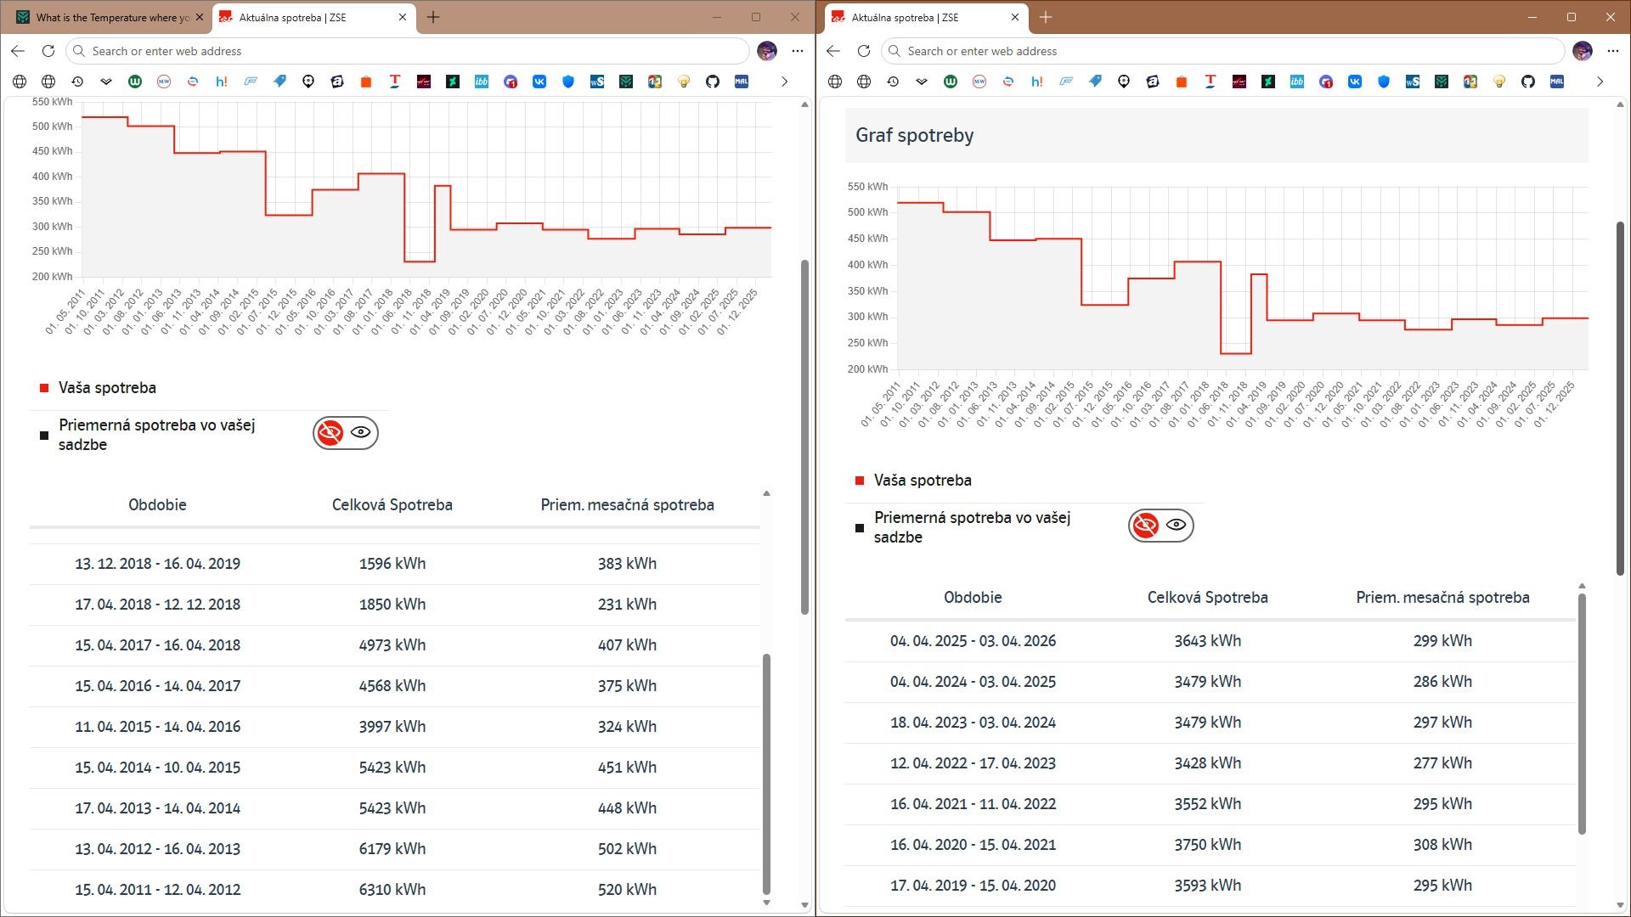Expand bookmarks overflow chevron in left window
Screen dimensions: 1631x917
[x=784, y=82]
